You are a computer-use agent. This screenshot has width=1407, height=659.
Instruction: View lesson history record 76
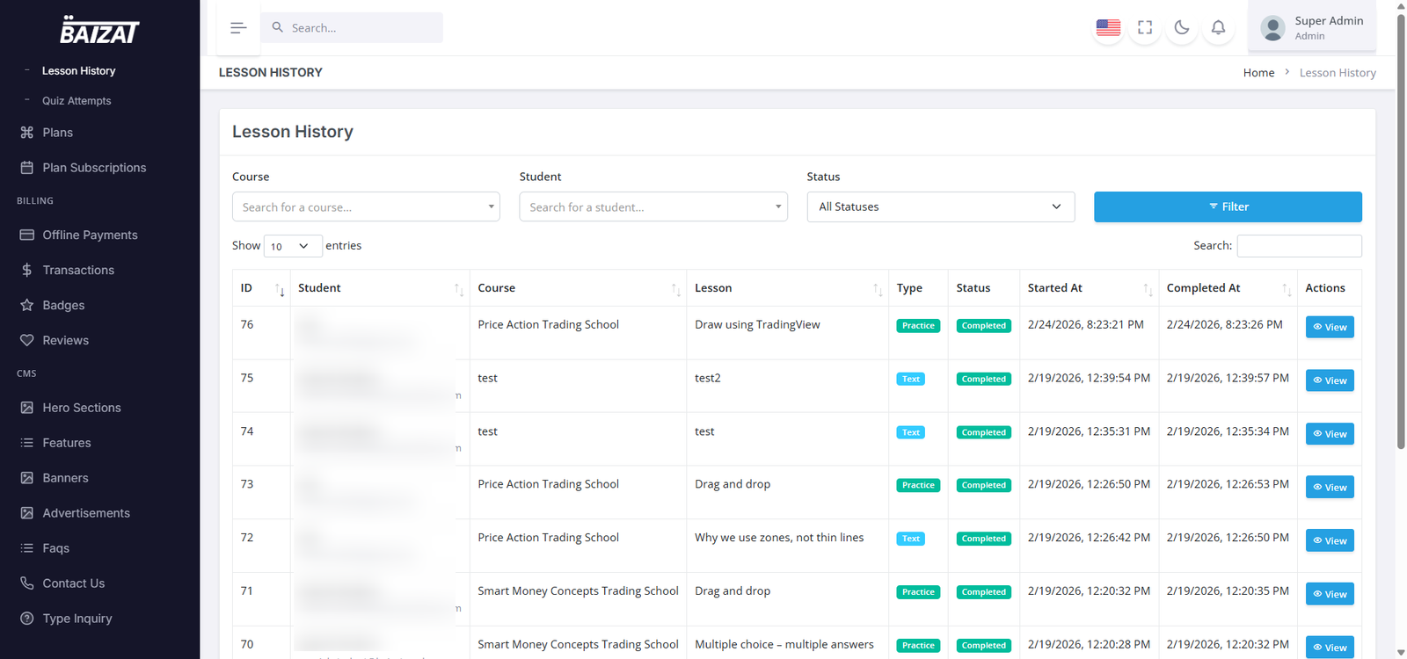(1329, 327)
